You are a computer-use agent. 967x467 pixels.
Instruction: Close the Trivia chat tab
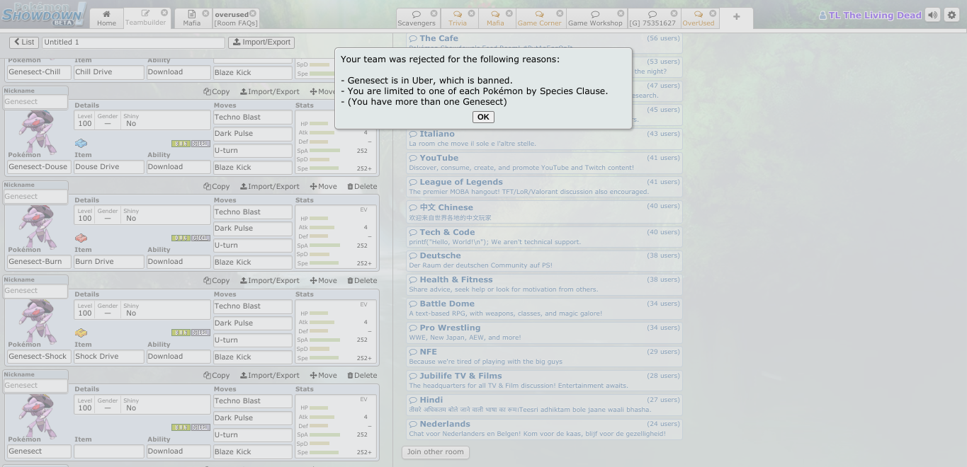471,13
